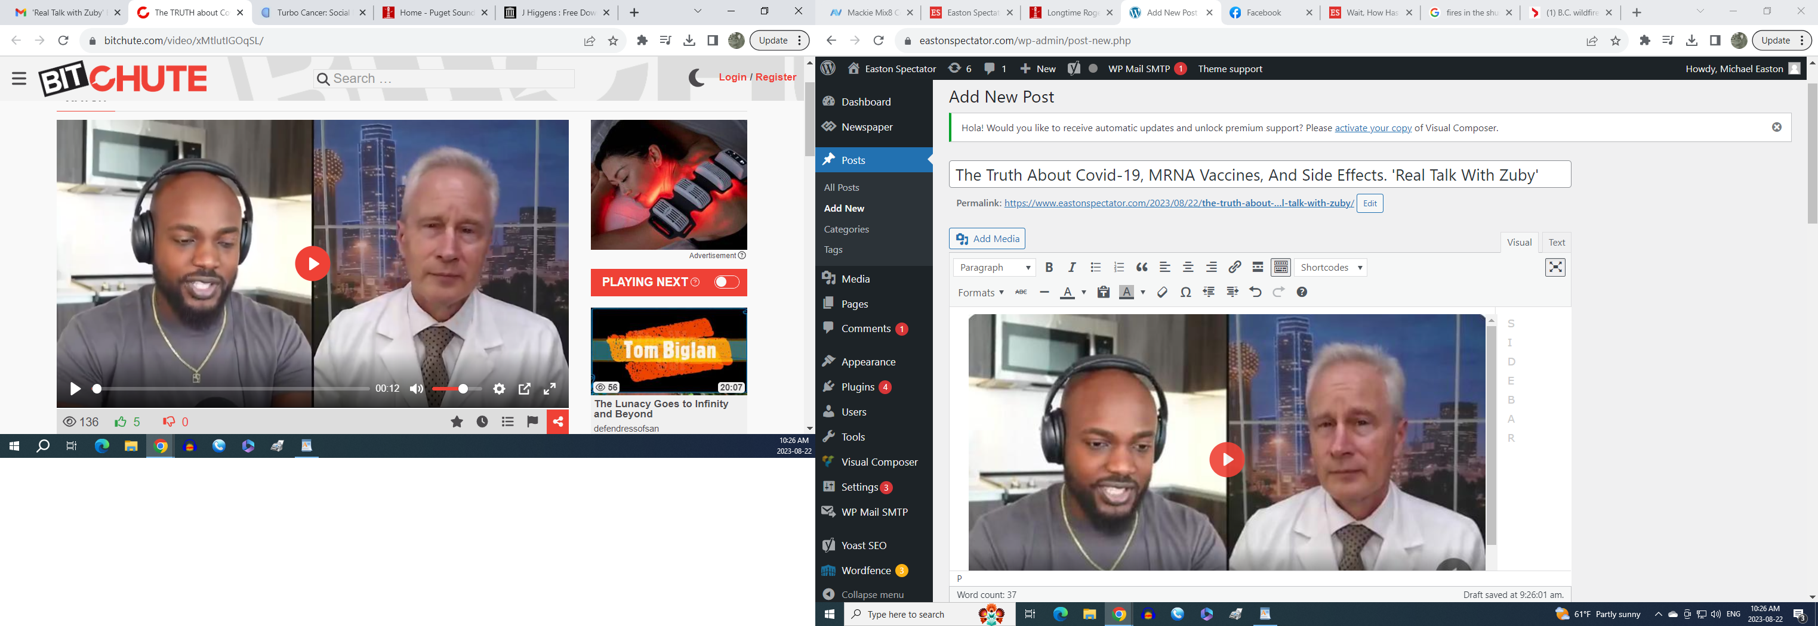
Task: Switch to the Text editor tab
Action: [1556, 242]
